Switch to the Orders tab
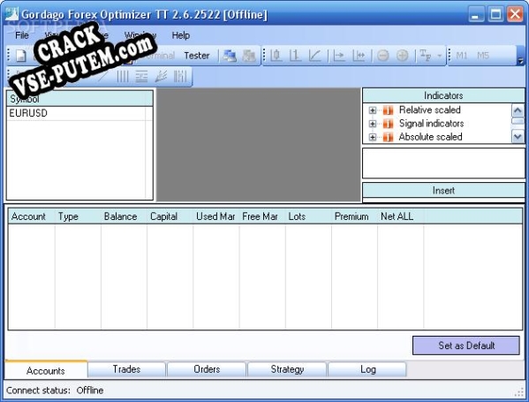The height and width of the screenshot is (402, 529). [207, 369]
